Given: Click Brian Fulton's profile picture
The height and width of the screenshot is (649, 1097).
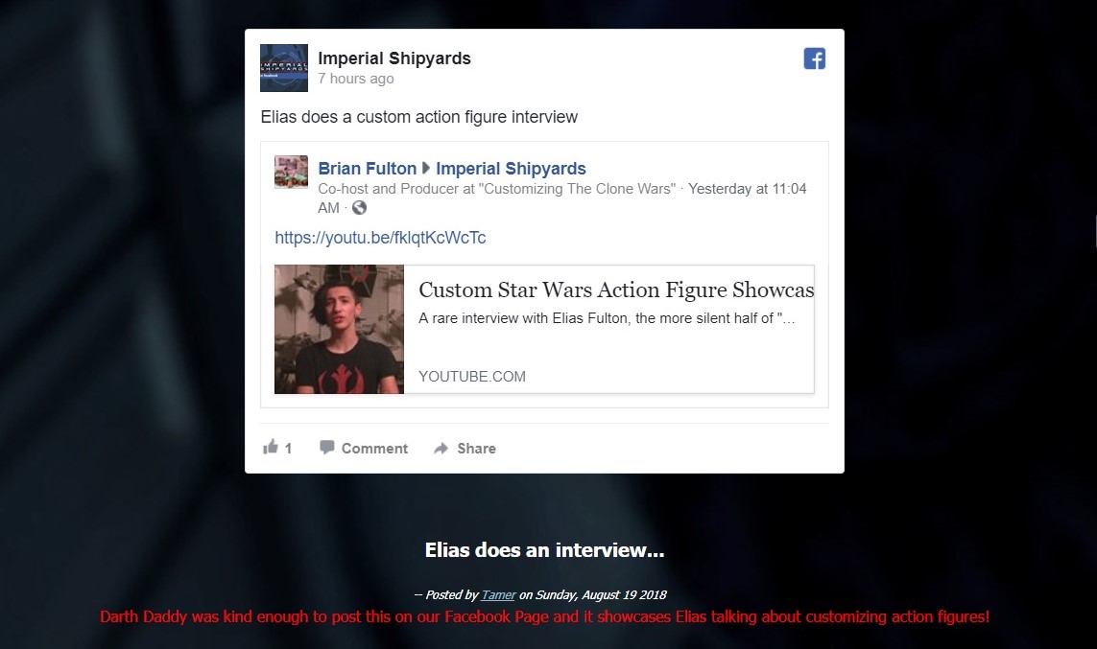Looking at the screenshot, I should pyautogui.click(x=291, y=172).
